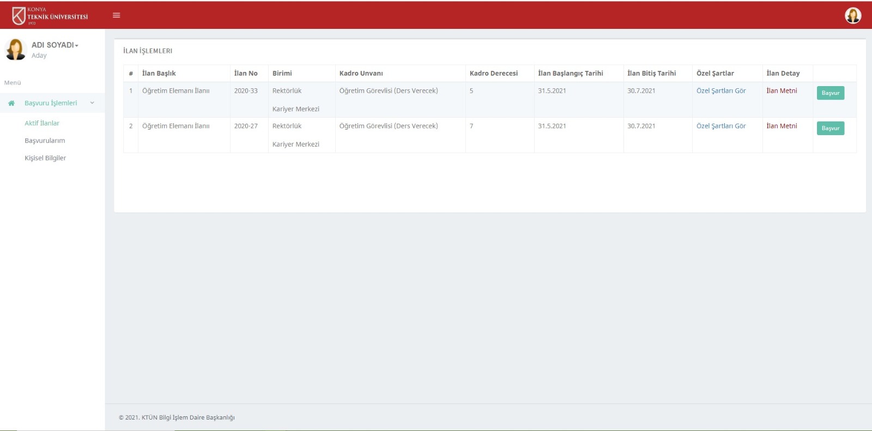This screenshot has height=431, width=872.
Task: Click the Konya Teknik Üniversitesi logo
Action: pos(50,16)
